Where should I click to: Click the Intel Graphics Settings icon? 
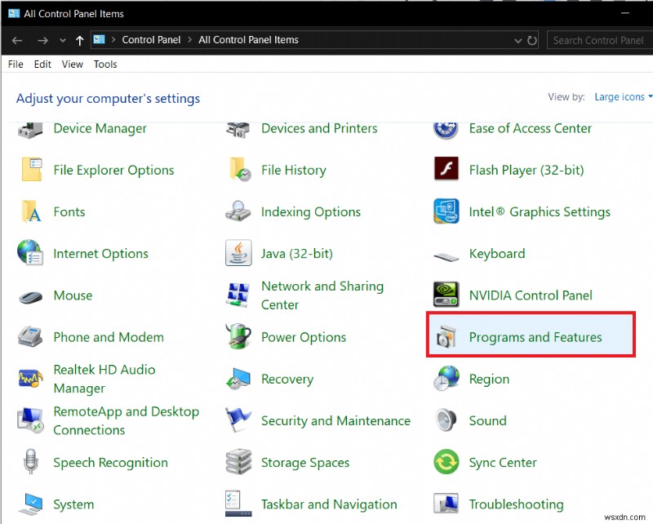point(446,211)
